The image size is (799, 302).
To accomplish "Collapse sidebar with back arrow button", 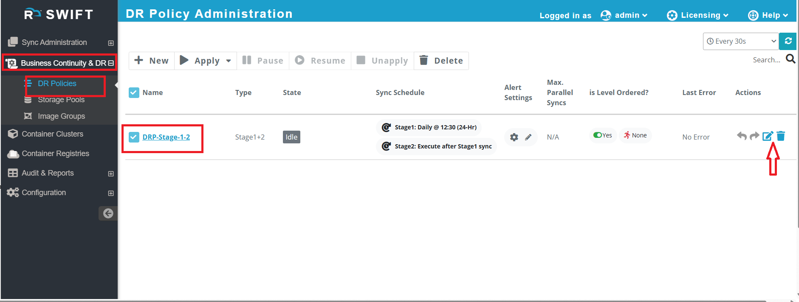I will [x=108, y=213].
